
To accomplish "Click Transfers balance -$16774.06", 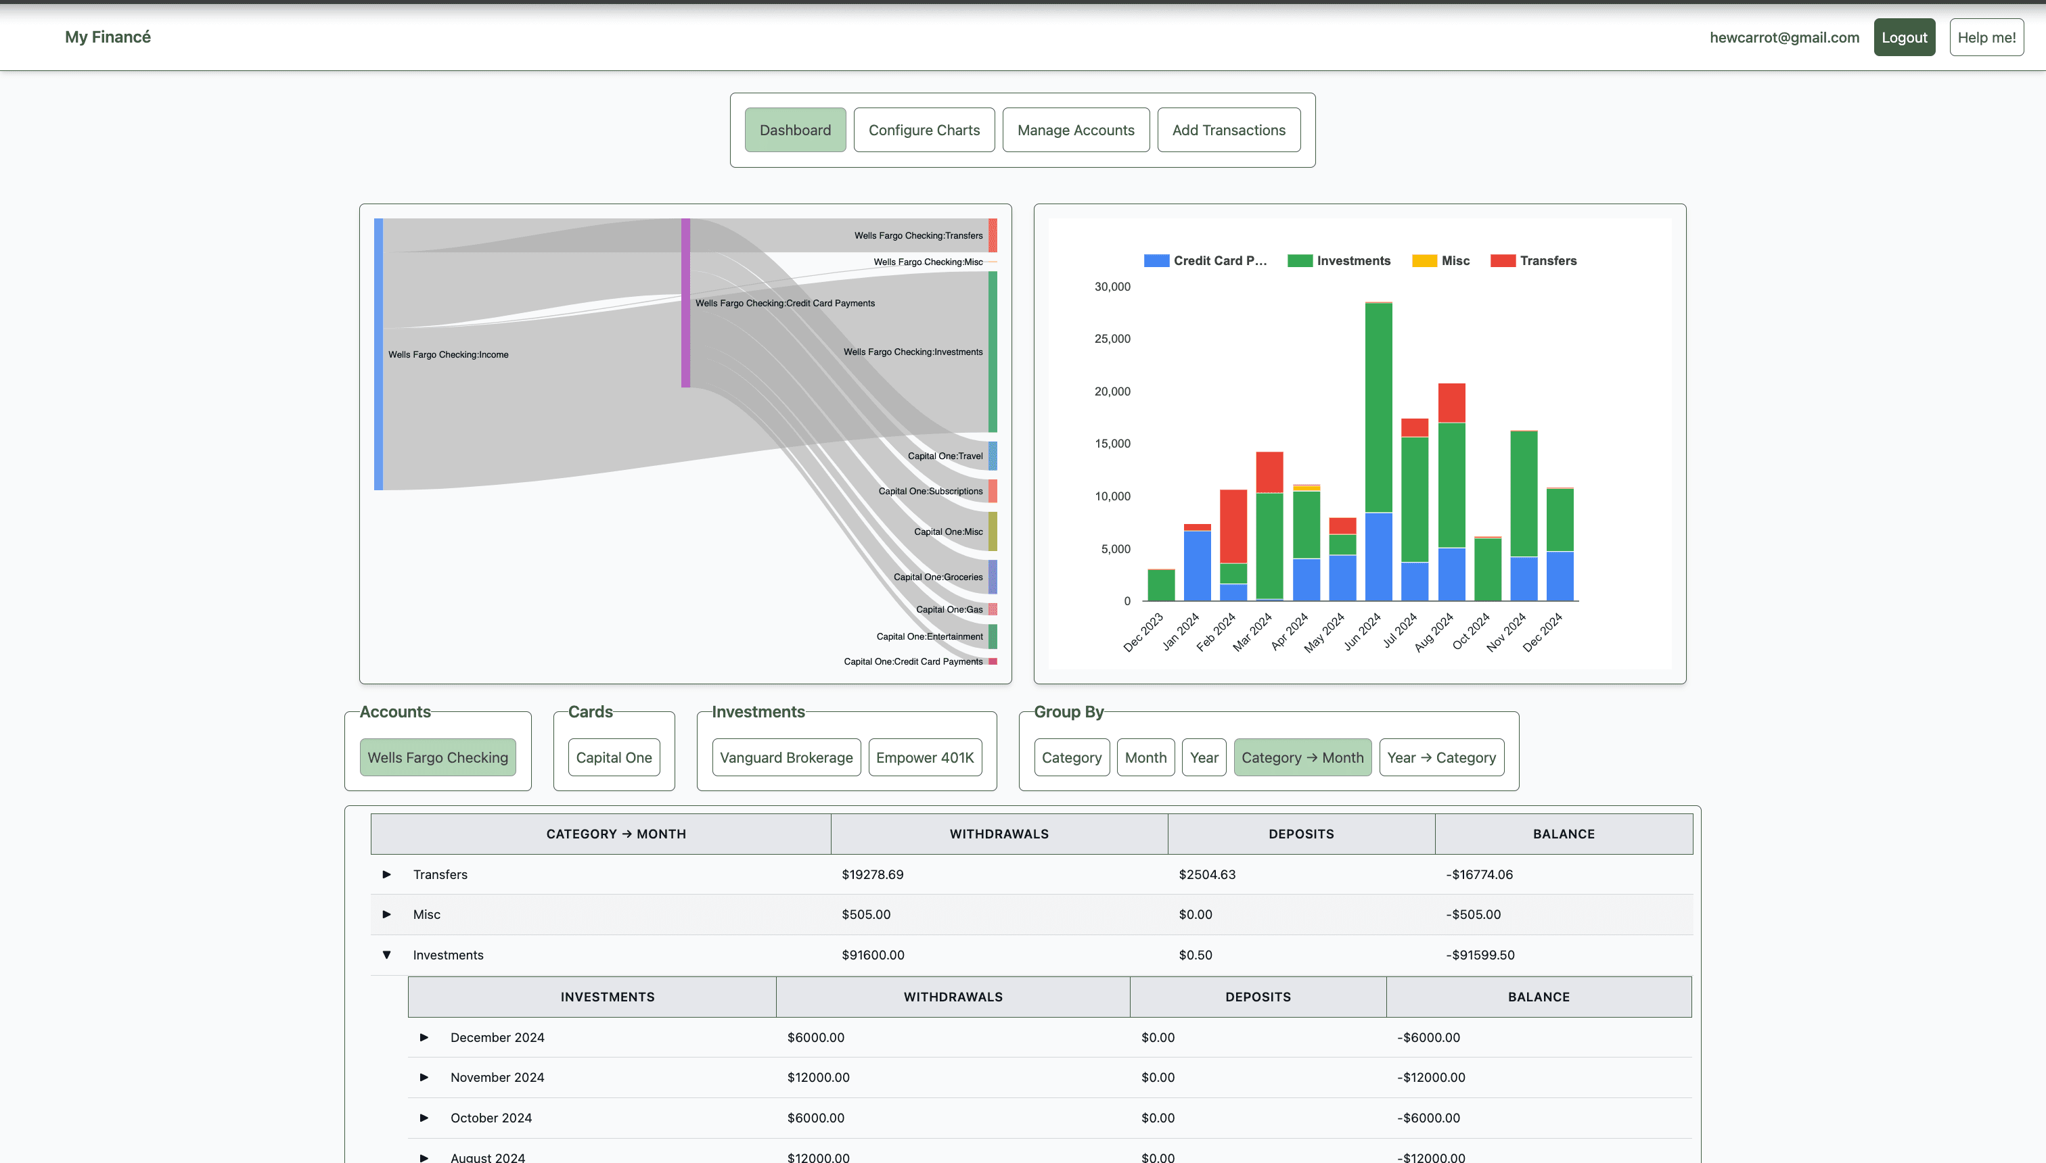I will click(1479, 875).
